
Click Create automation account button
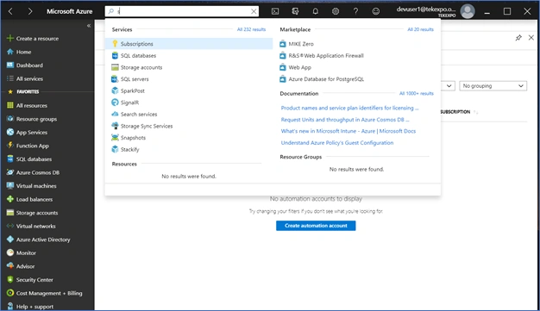tap(316, 226)
